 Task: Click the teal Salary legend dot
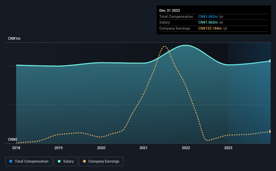[59, 161]
